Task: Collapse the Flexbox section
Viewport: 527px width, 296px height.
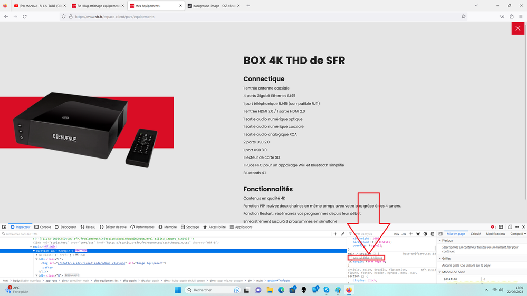Action: point(440,240)
